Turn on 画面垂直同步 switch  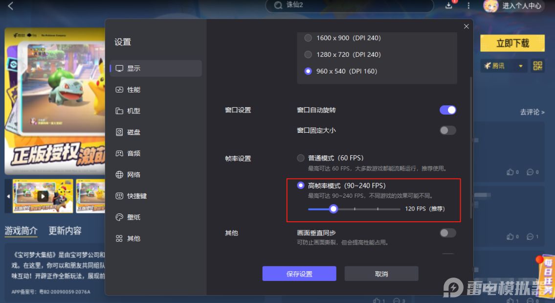[x=448, y=233]
